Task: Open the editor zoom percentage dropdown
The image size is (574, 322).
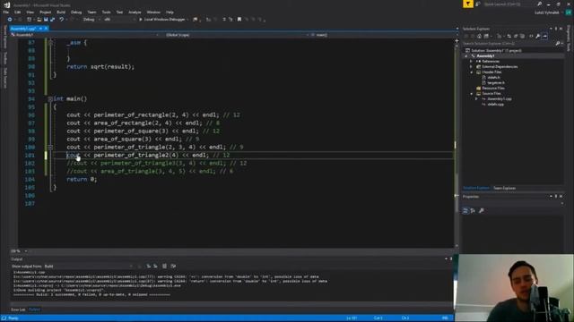Action: (19, 250)
